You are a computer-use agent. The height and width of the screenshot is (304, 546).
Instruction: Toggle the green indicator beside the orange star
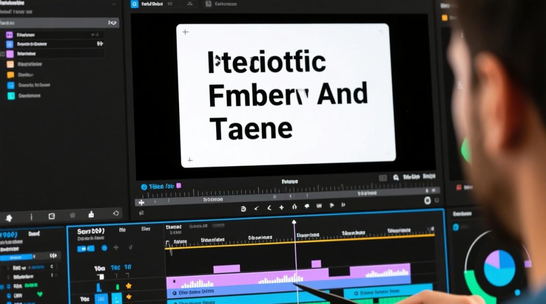(118, 287)
